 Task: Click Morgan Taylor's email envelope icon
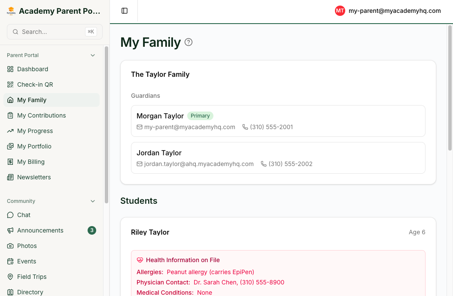point(140,127)
